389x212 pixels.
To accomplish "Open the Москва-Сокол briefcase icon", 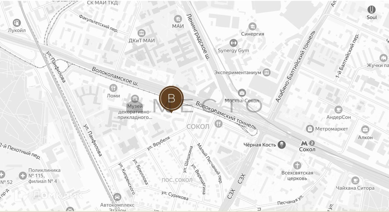I will click(x=242, y=93).
